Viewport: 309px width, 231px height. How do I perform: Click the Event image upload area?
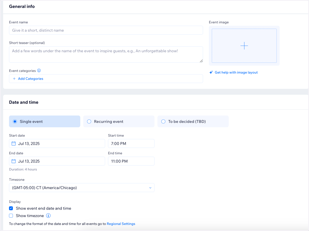[244, 46]
